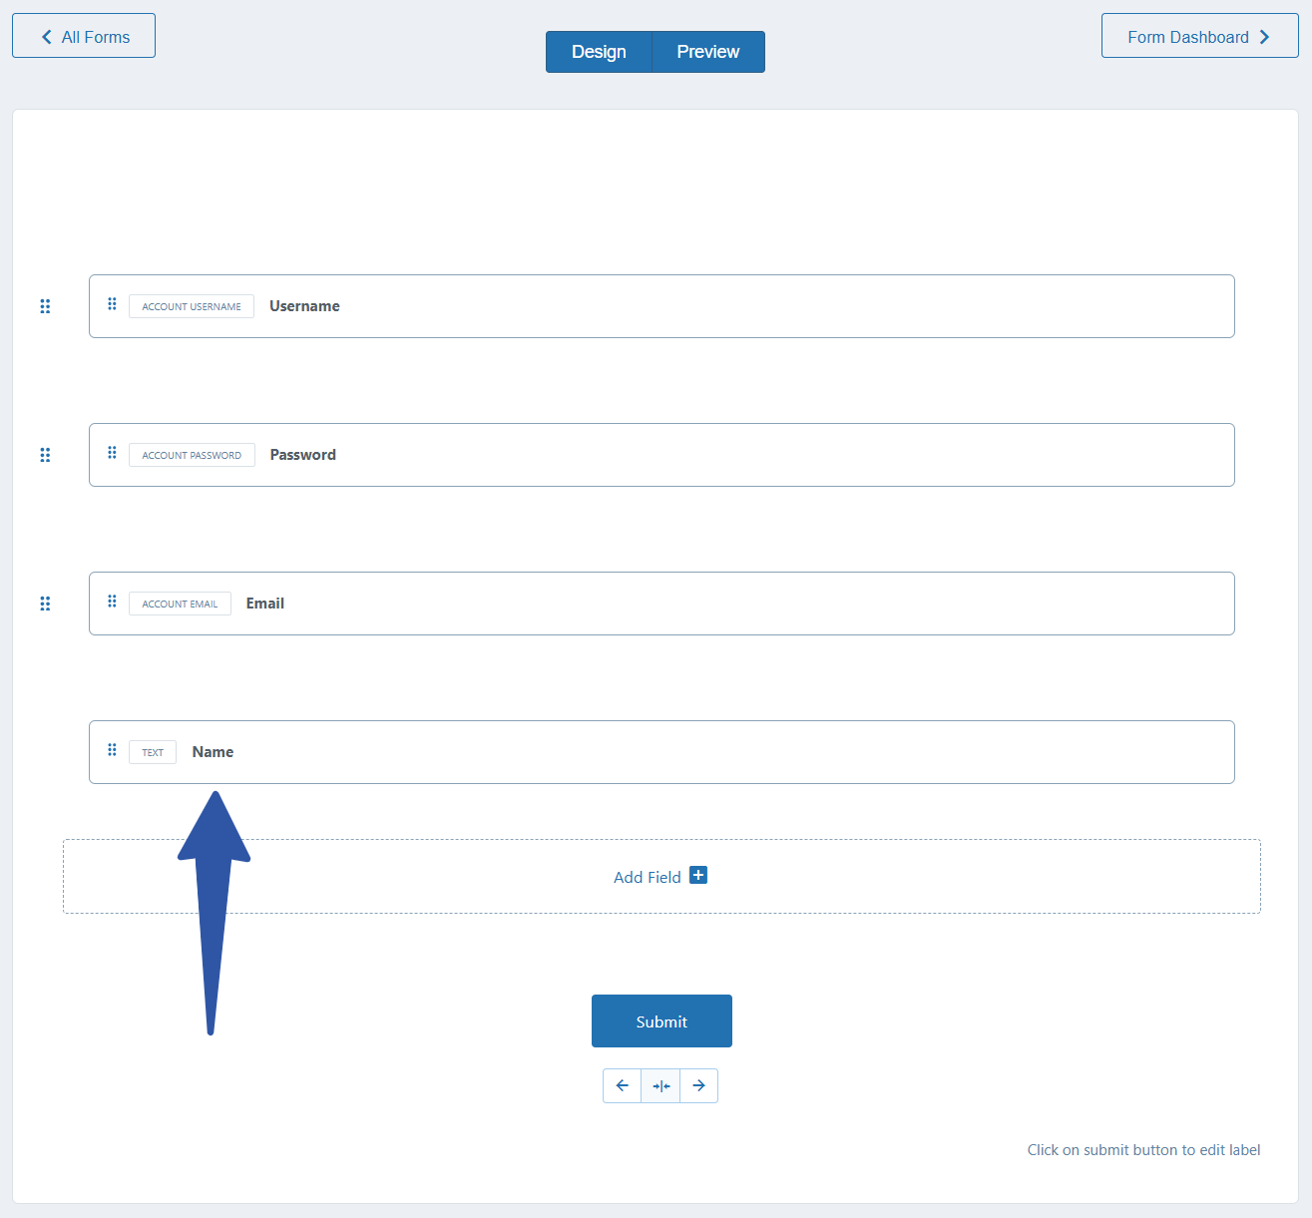Click the TEXT badge on the Name field
This screenshot has width=1312, height=1218.
152,751
